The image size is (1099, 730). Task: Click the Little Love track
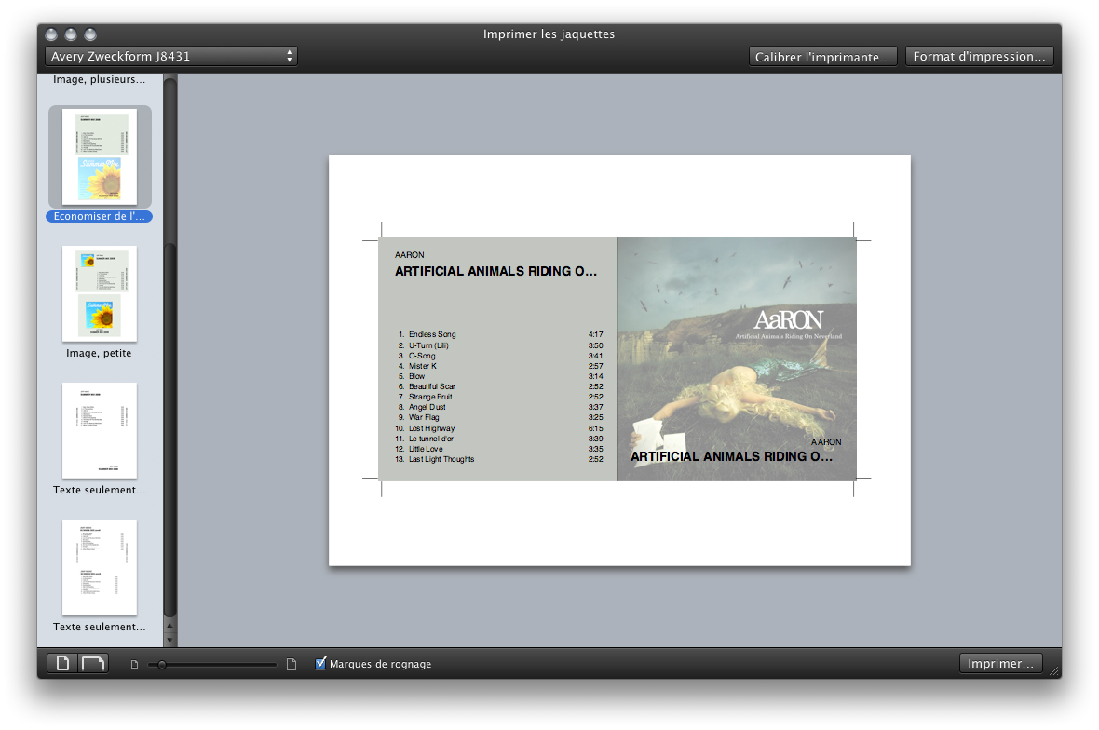click(x=426, y=449)
